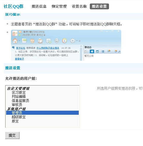Image resolution: width=143 pixels, height=146 pixels.
Task: Click the list view icon under 群动态
Action: tap(103, 51)
